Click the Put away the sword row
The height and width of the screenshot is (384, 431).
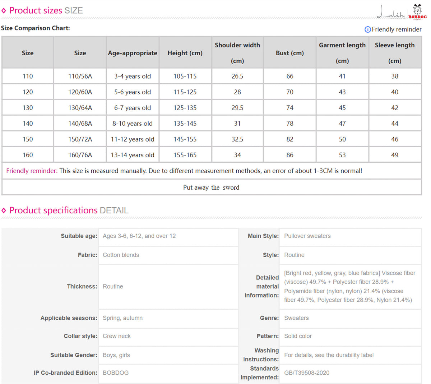212,188
